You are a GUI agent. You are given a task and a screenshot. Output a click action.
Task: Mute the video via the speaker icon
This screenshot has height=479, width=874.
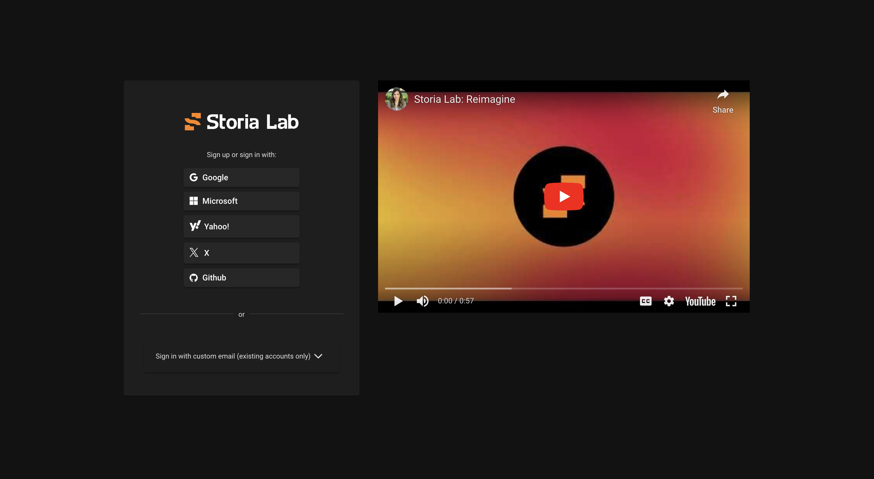click(x=422, y=301)
